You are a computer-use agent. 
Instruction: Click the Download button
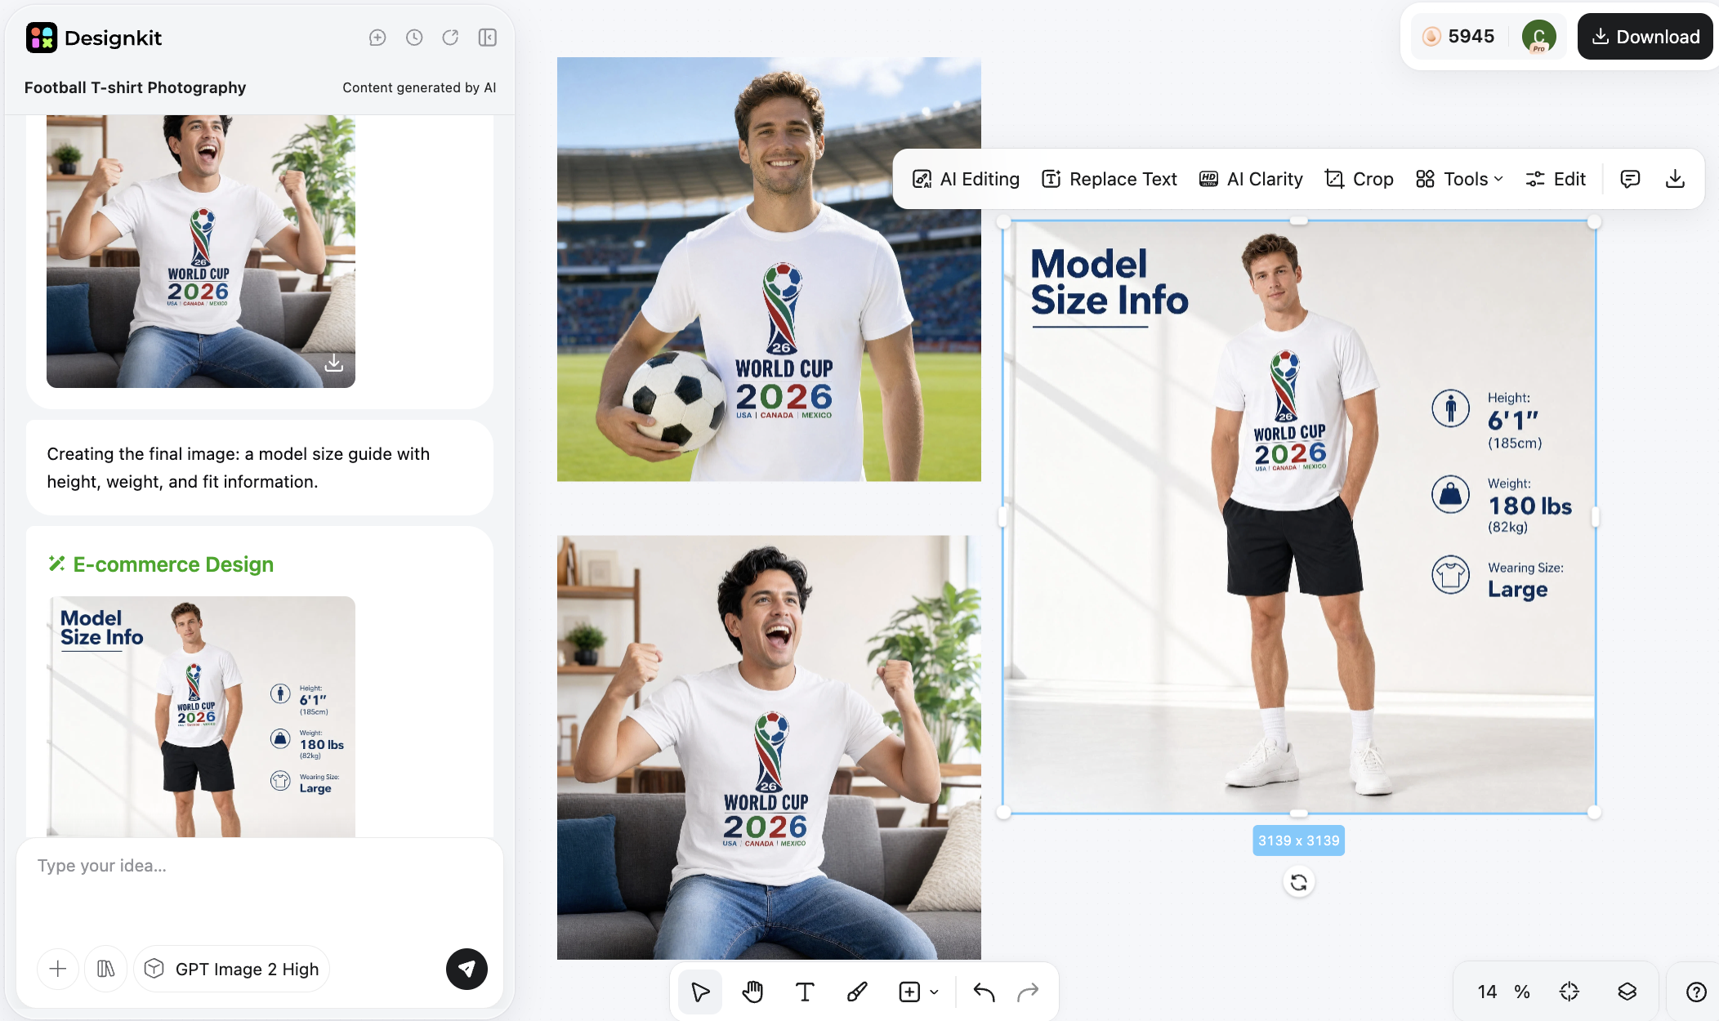coord(1645,37)
